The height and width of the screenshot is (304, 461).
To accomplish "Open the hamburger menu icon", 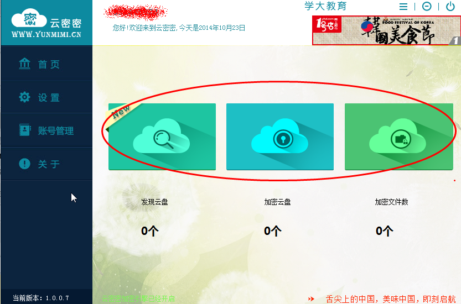I will [x=403, y=7].
